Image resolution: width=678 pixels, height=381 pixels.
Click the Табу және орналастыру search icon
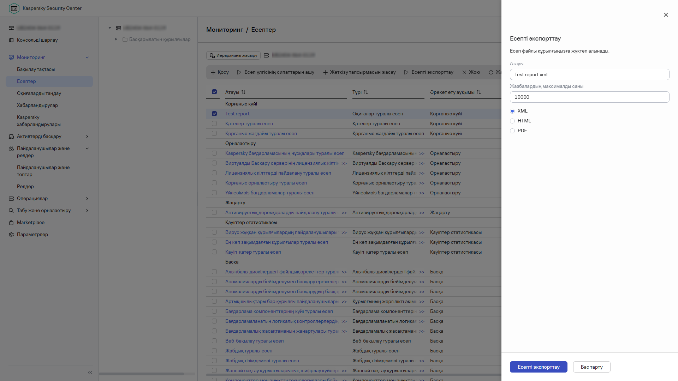[11, 211]
